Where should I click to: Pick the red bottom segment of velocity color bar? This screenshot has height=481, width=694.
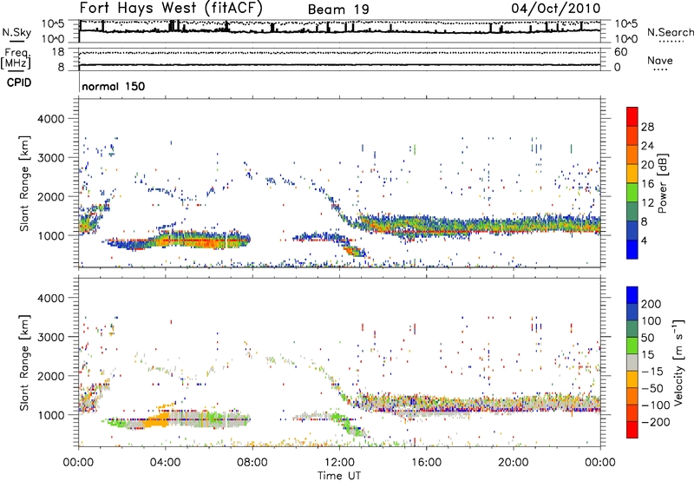tap(632, 430)
